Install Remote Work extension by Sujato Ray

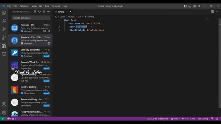click(x=46, y=69)
